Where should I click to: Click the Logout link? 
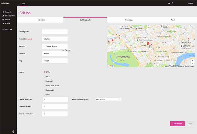pos(191,3)
